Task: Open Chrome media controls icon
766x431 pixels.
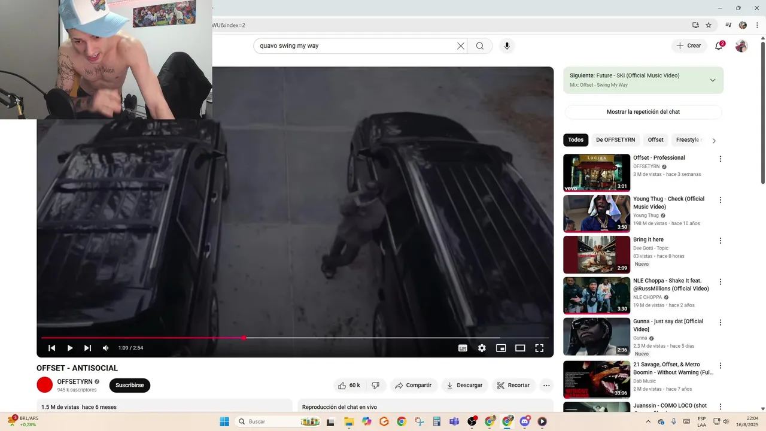Action: click(x=728, y=25)
